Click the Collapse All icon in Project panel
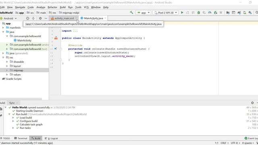Screen dimensions: 258x145 33,19
